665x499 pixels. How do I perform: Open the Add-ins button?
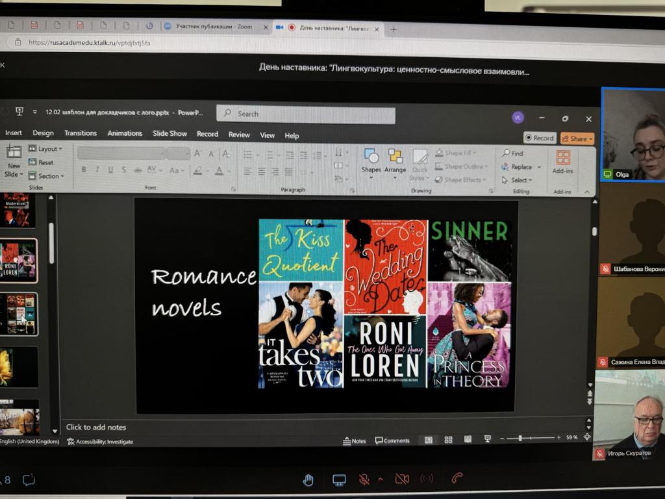563,162
